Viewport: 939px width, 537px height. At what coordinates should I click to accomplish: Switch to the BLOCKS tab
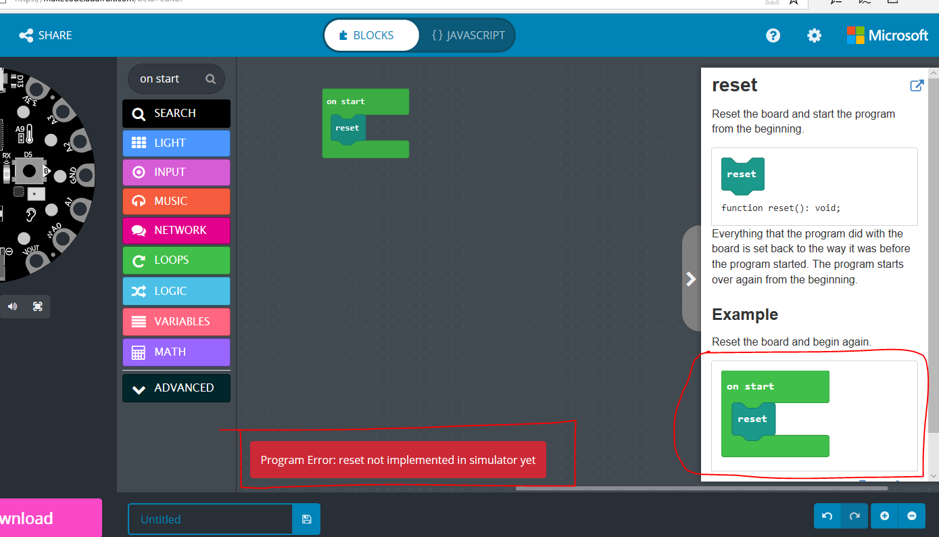click(371, 35)
